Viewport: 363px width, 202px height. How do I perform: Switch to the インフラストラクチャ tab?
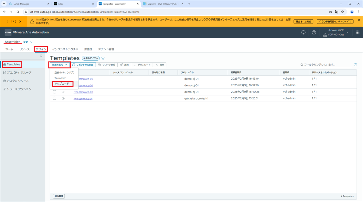pyautogui.click(x=65, y=49)
